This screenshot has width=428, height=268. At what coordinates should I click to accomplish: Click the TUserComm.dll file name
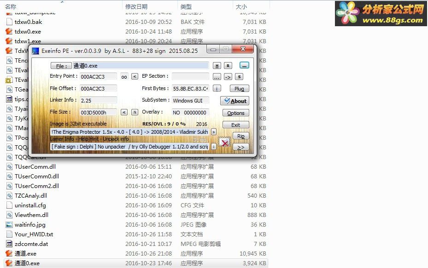[35, 167]
